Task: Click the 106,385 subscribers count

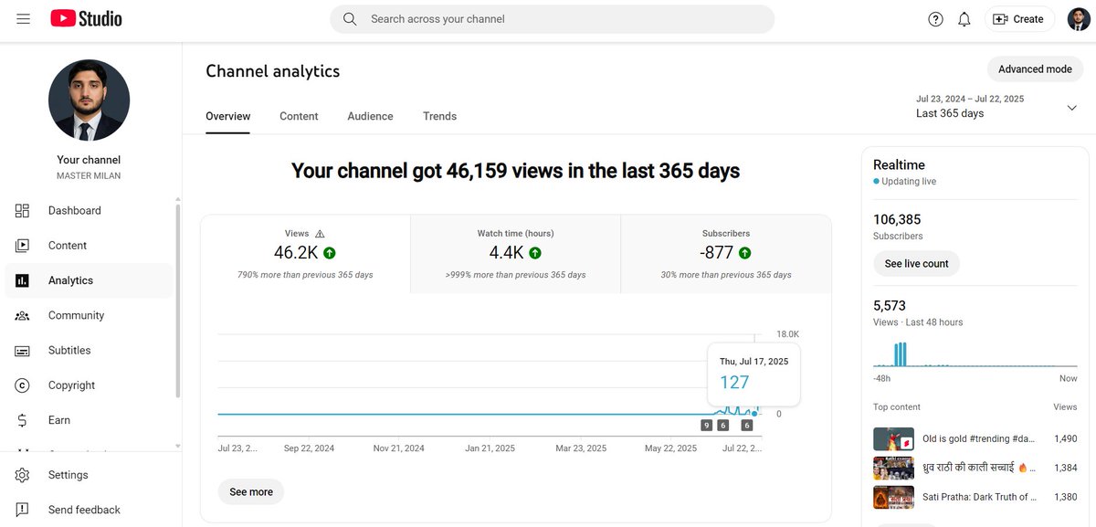Action: 897,219
